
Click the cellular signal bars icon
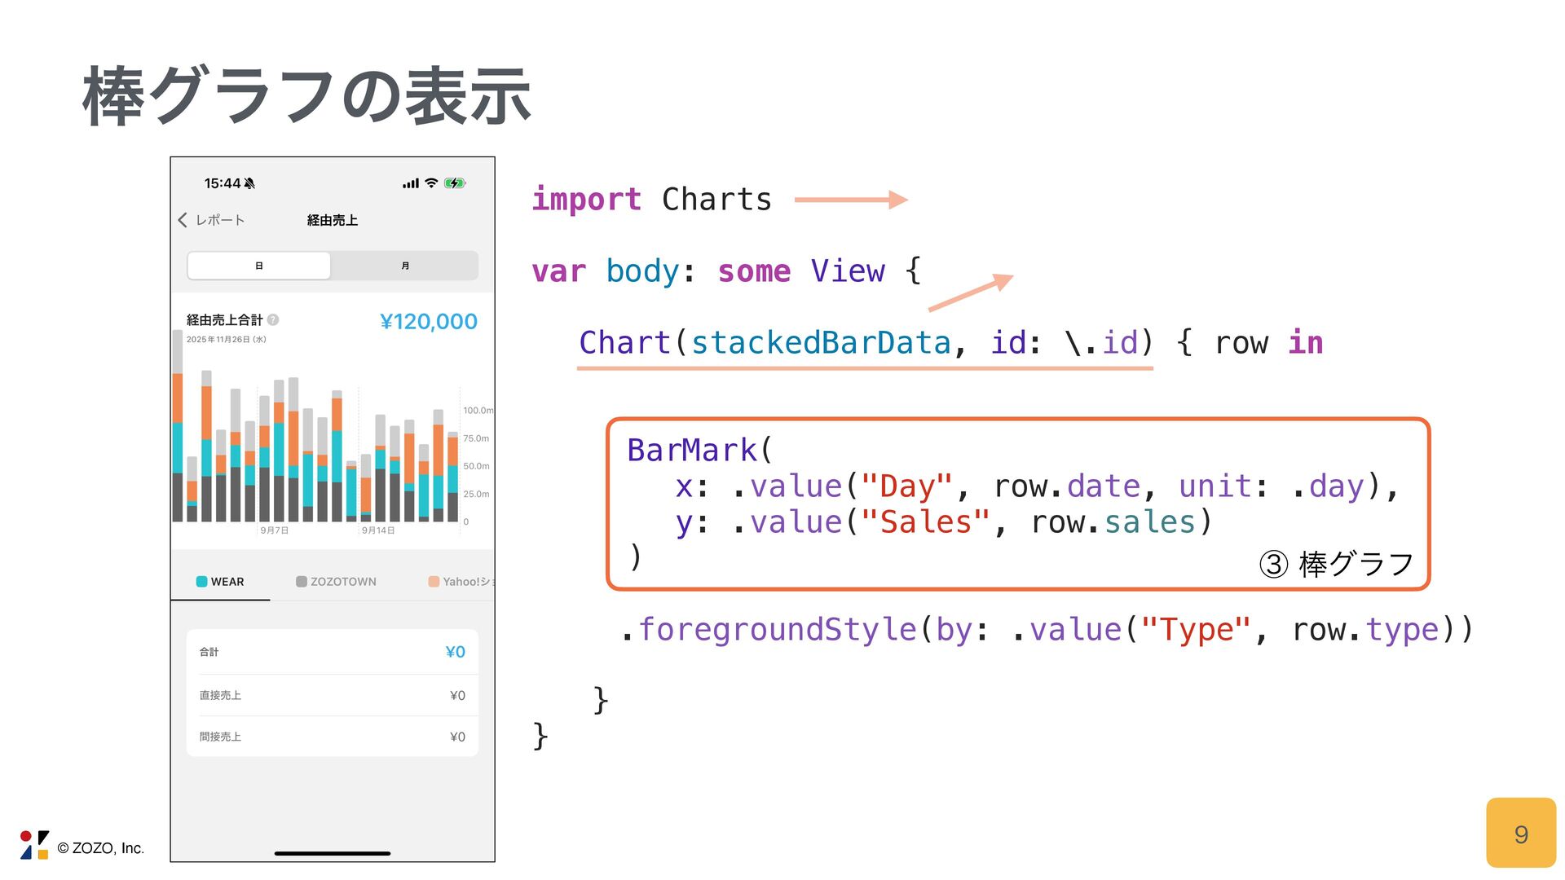point(410,183)
